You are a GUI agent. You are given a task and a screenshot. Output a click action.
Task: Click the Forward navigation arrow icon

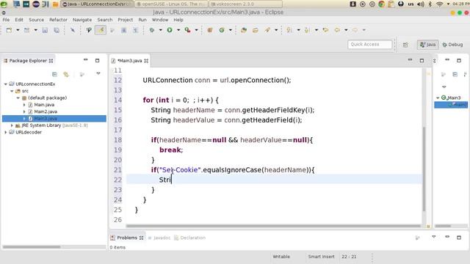point(355,30)
